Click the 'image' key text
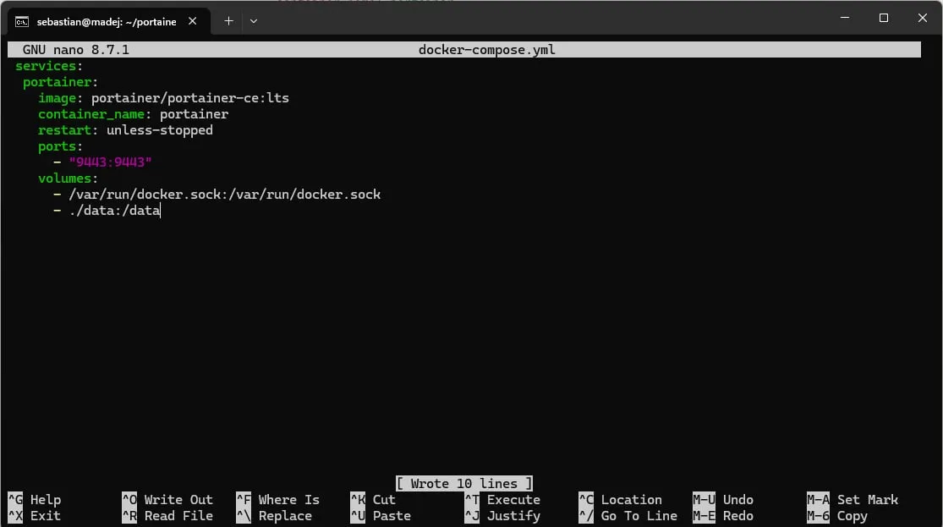 (58, 98)
